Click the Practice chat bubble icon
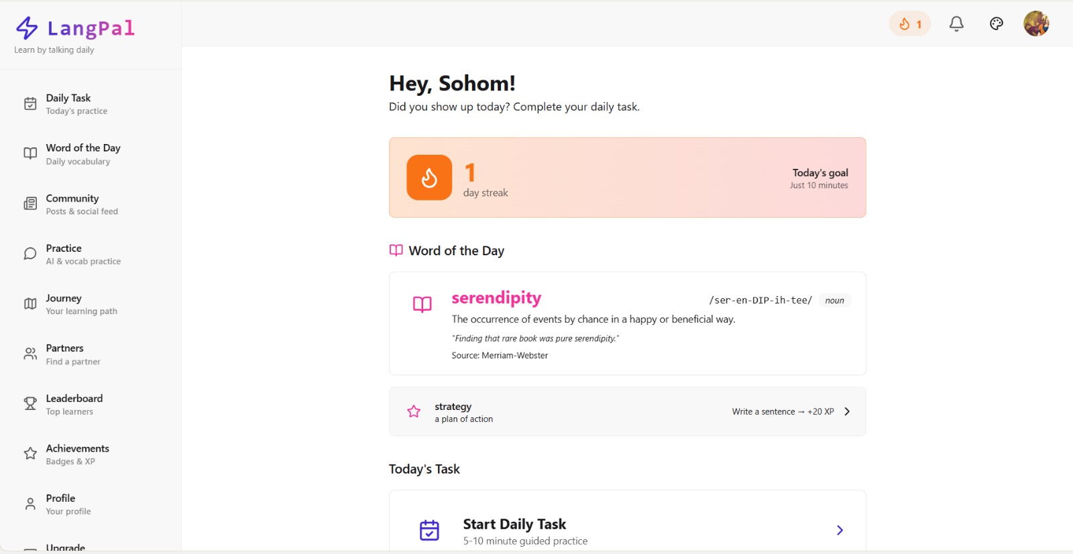 [x=30, y=254]
